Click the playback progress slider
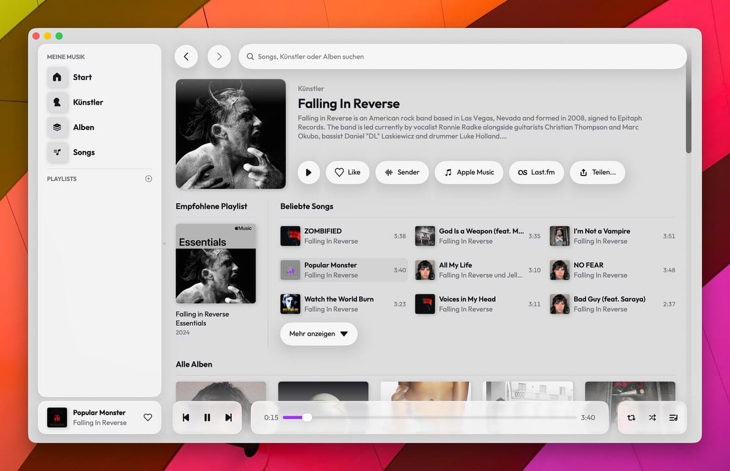 (x=429, y=418)
